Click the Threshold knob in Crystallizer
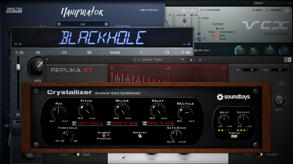Viewport: 293px width, 164px height. (x=67, y=135)
